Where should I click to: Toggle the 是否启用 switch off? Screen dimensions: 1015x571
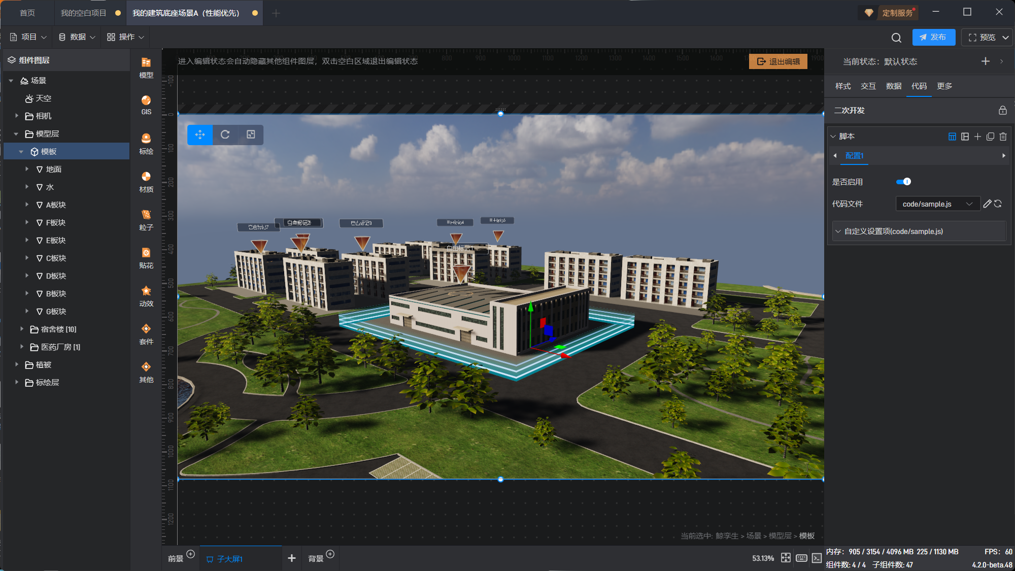(x=903, y=182)
